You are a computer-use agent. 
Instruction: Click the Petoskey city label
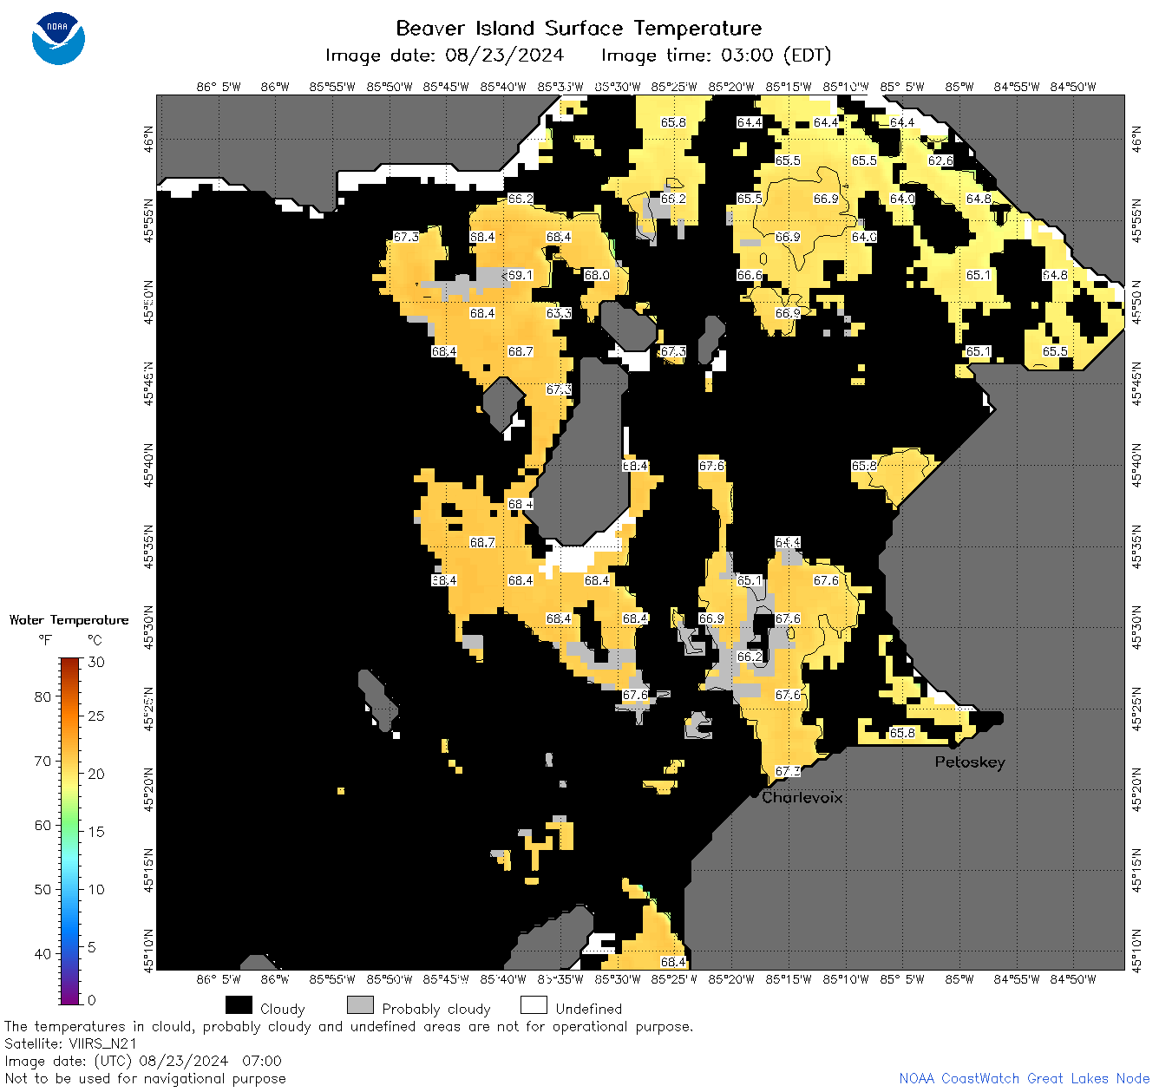(x=970, y=762)
